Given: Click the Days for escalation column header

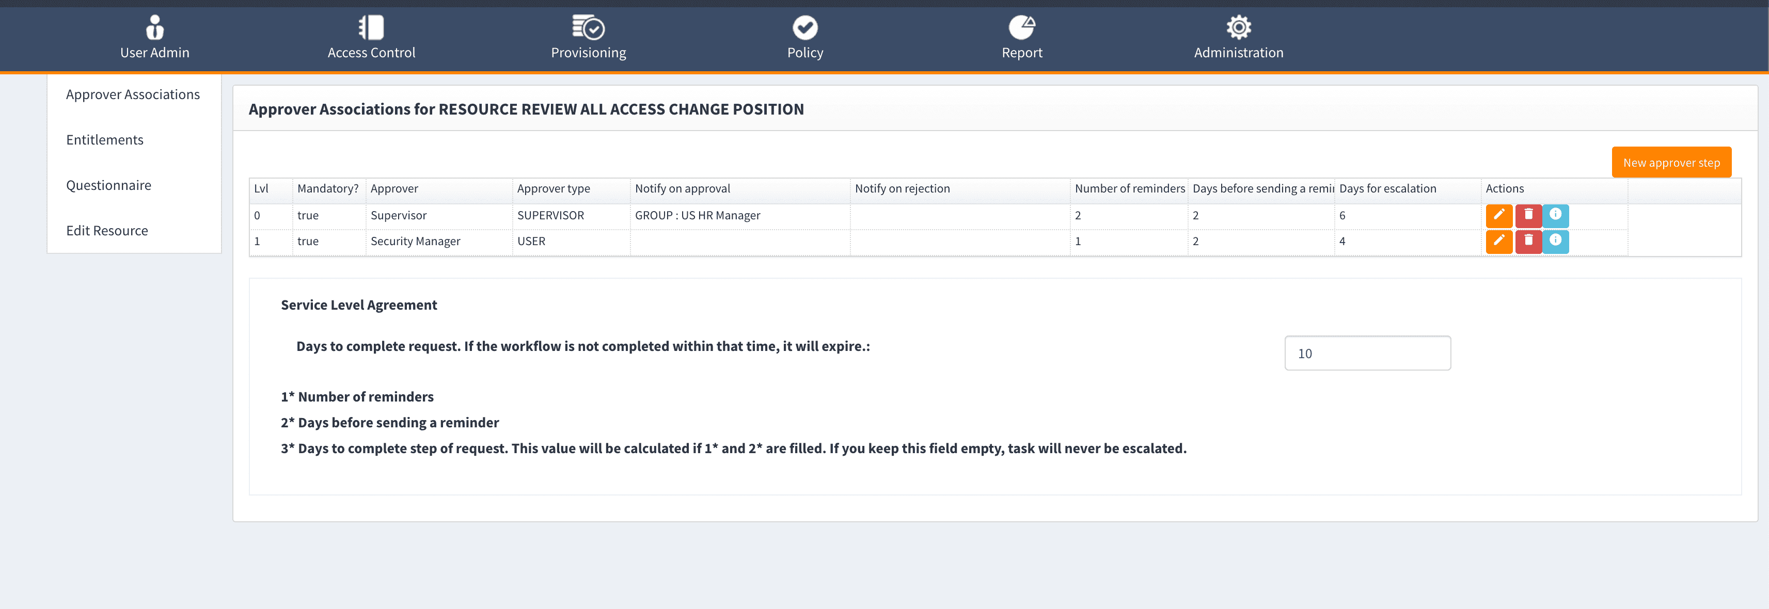Looking at the screenshot, I should tap(1387, 189).
